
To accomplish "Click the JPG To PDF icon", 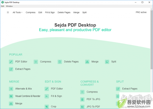I will (82, 107).
